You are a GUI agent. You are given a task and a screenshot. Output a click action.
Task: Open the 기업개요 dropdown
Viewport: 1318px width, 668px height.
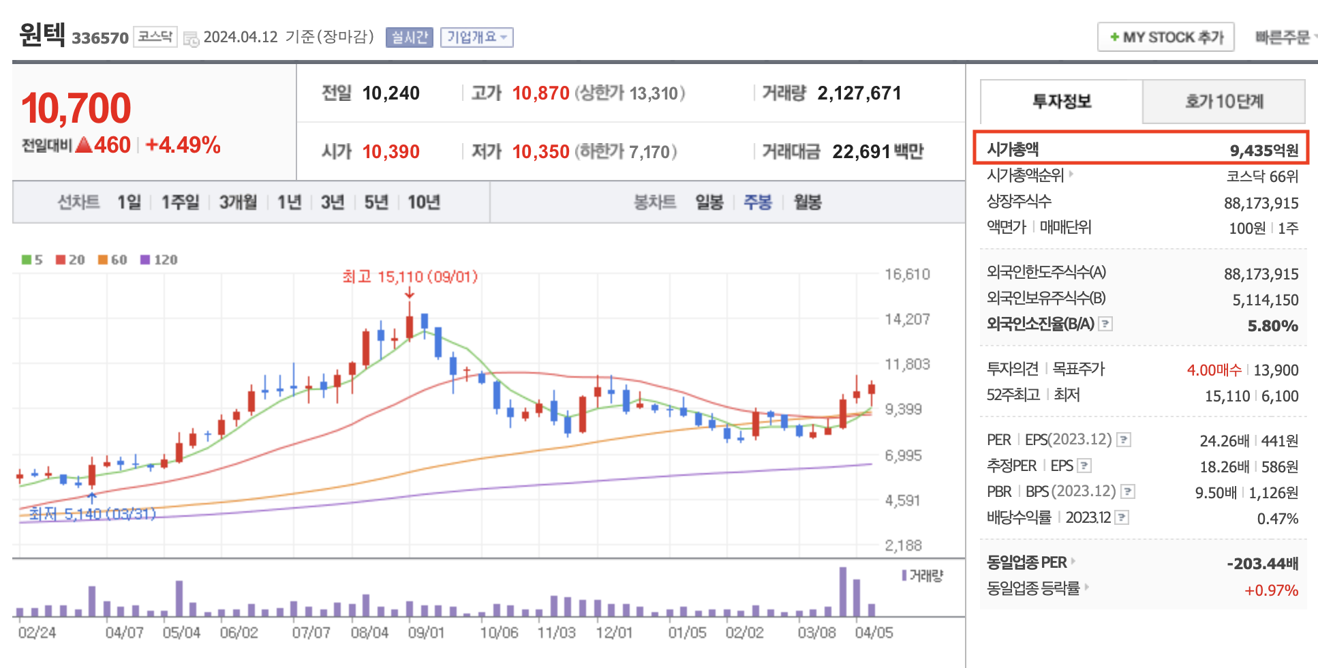coord(477,37)
